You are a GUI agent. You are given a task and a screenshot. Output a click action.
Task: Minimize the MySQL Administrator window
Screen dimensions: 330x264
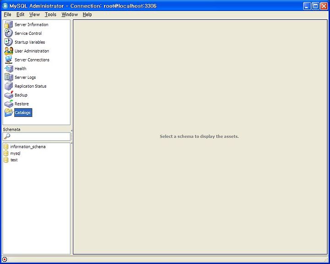[x=307, y=6]
